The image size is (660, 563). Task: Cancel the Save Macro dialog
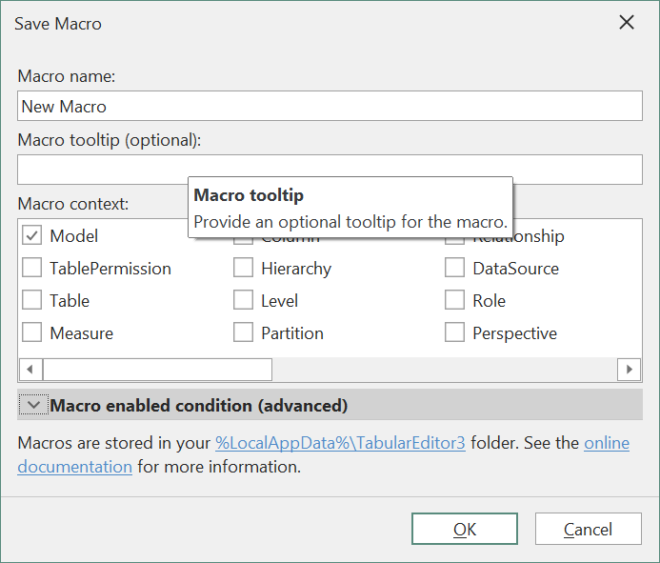coord(588,530)
